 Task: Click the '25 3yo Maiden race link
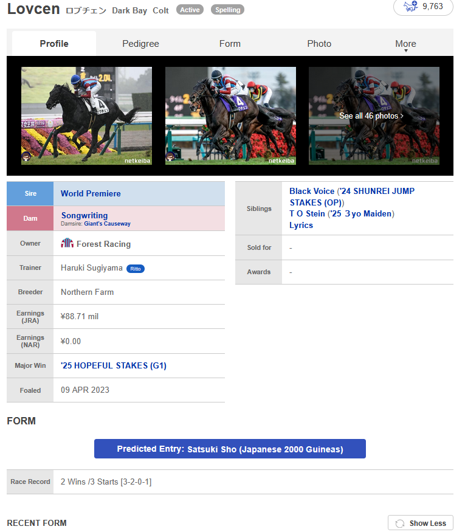click(x=362, y=214)
